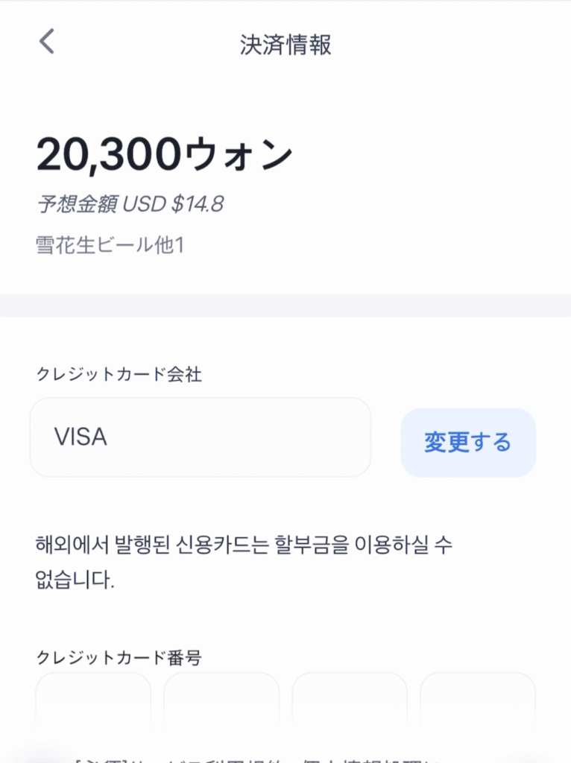Screen dimensions: 571x763
Task: Click the クレジットカード会社 label
Action: pos(119,374)
